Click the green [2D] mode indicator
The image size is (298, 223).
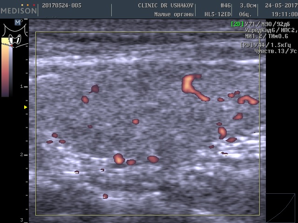click(237, 24)
